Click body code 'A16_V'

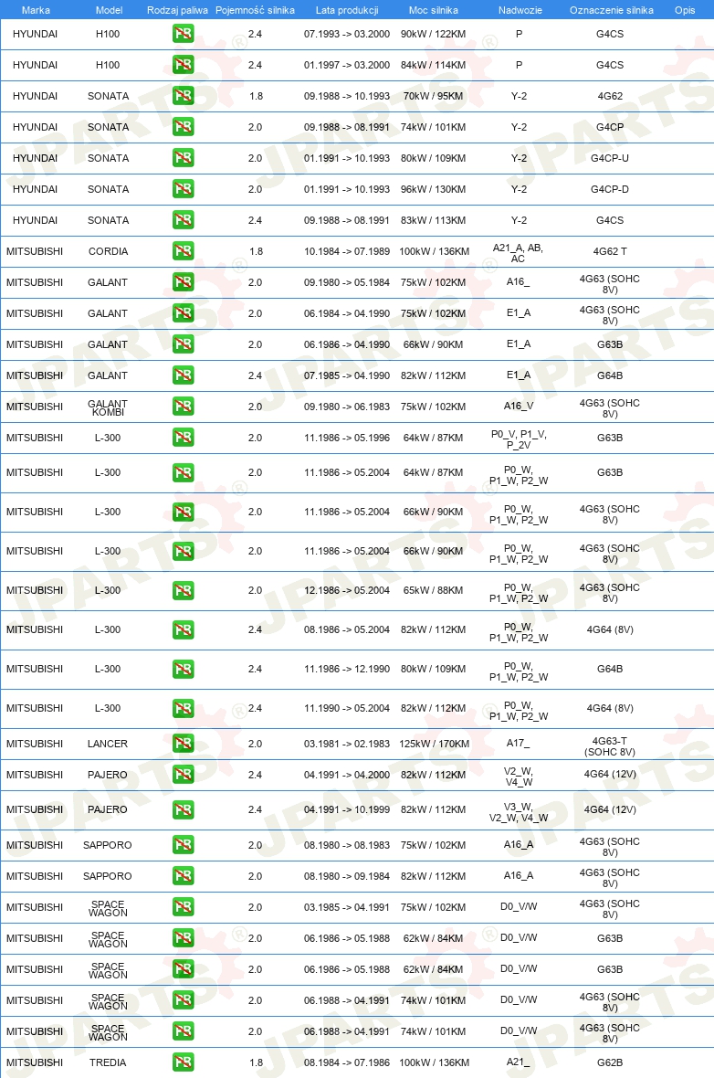[518, 406]
